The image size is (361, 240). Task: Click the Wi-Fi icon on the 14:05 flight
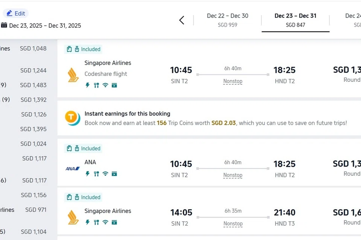[105, 222]
